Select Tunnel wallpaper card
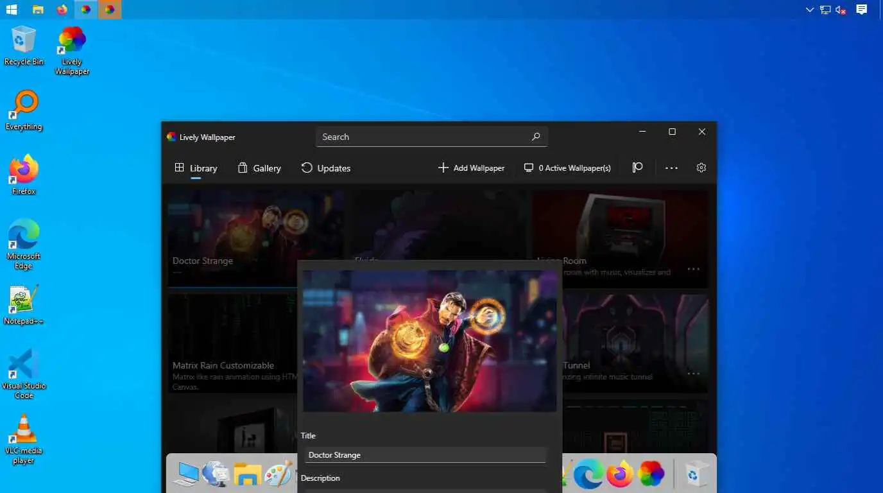 click(x=635, y=343)
